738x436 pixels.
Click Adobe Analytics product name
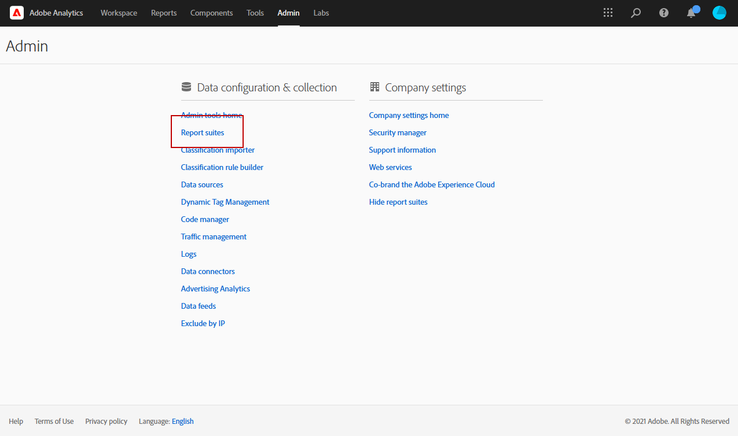[56, 13]
